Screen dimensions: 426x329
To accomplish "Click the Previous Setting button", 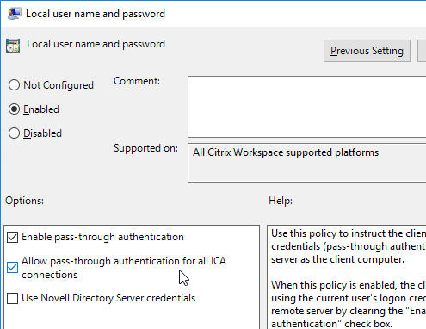I will coord(367,51).
